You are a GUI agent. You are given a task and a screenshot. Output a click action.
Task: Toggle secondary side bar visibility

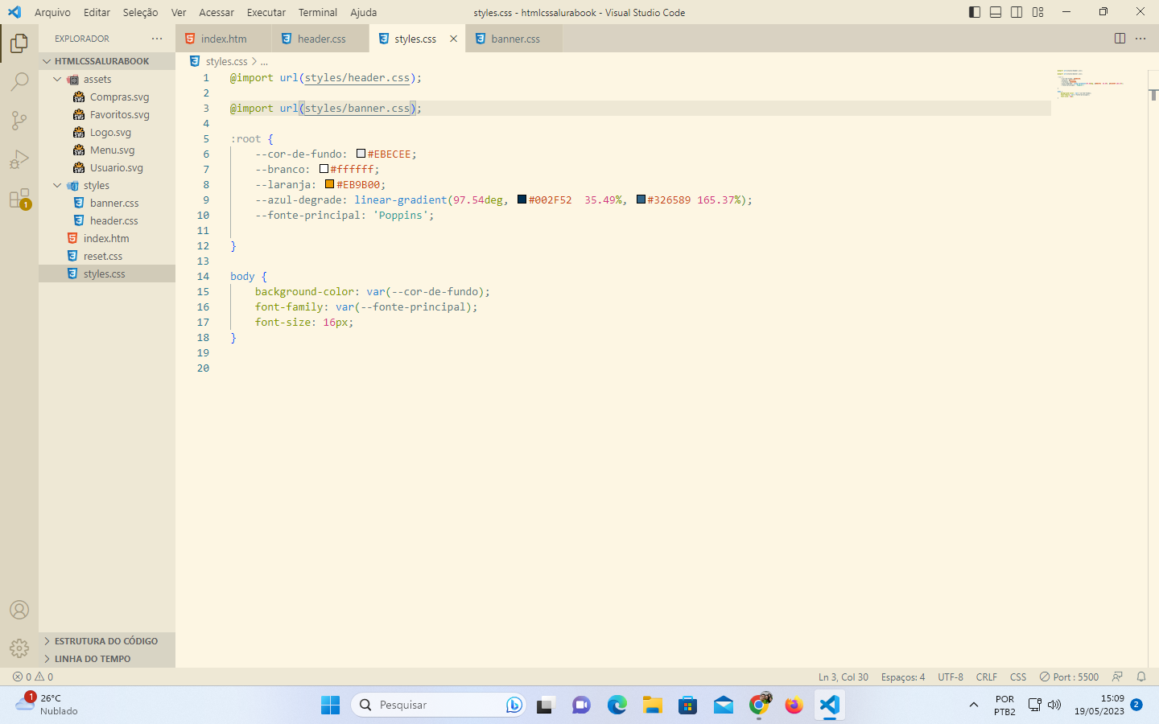pyautogui.click(x=1017, y=12)
